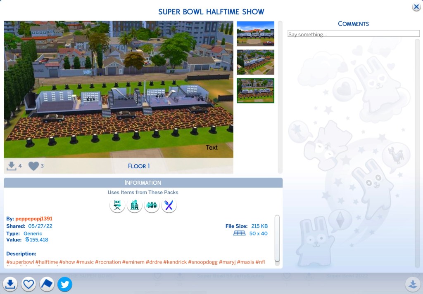Click the description scrollbar in Information panel

pos(277,238)
